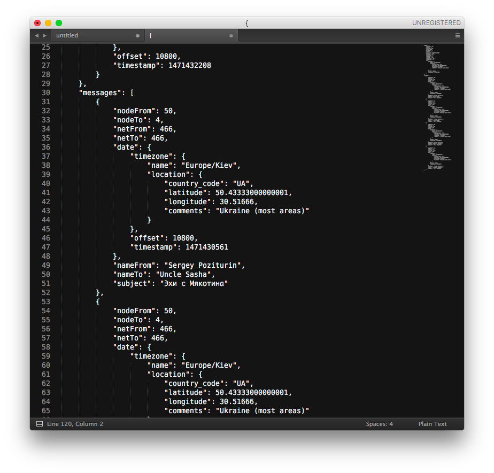Click the unsaved dot on the untitled tab
The height and width of the screenshot is (473, 494).
[x=137, y=35]
